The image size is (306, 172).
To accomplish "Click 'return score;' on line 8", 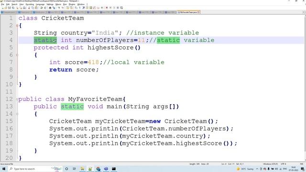I will 74,70.
